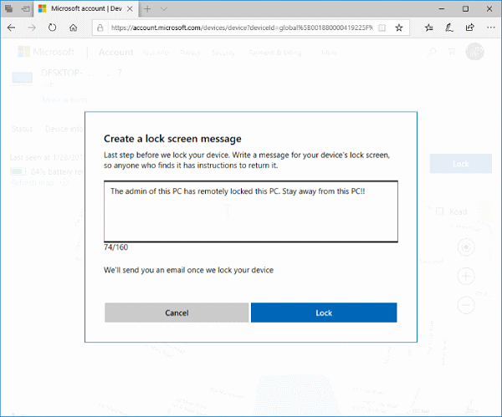Toggle the Road checkbox on map

pyautogui.click(x=440, y=211)
